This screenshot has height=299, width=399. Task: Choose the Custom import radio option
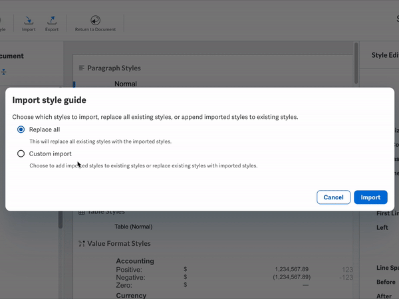pyautogui.click(x=21, y=153)
